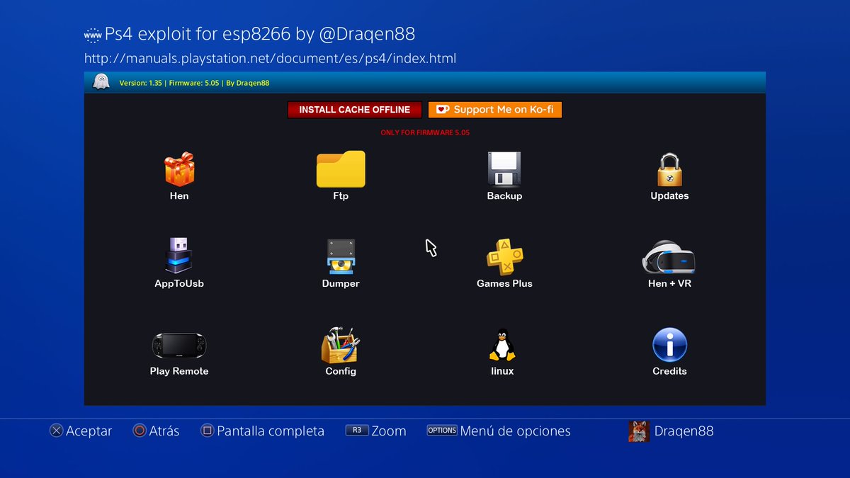Click the INSTALL CACHE OFFLINE button
This screenshot has width=850, height=478.
pos(354,110)
